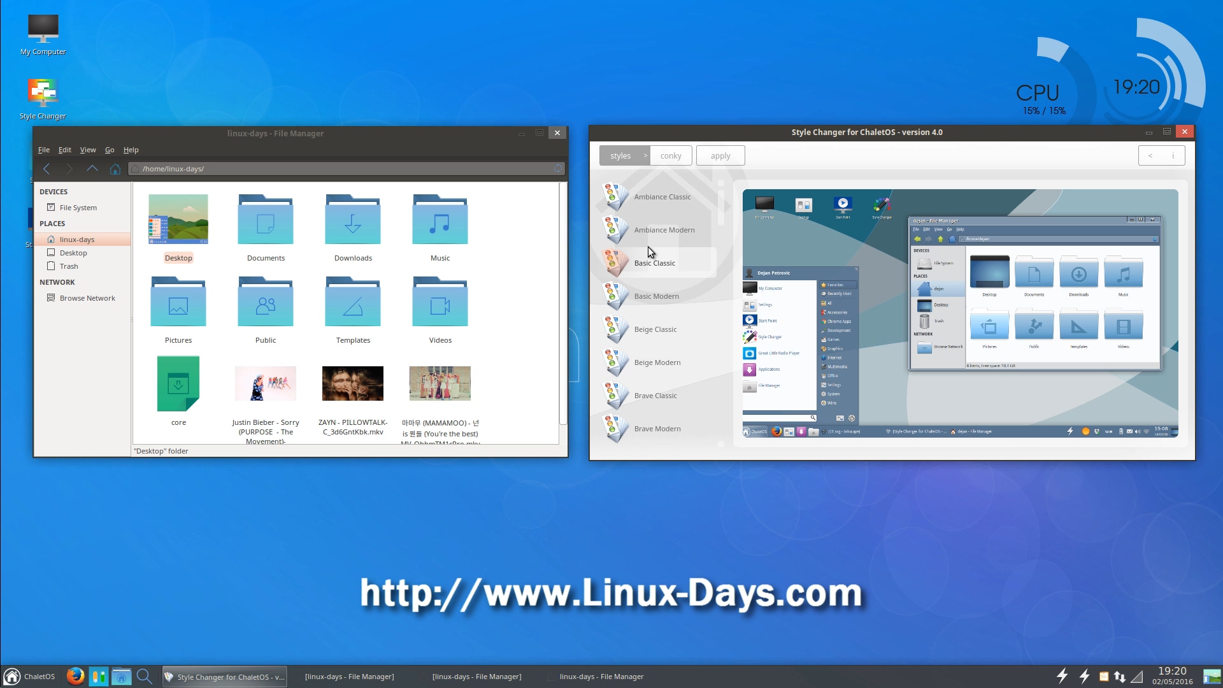The image size is (1223, 688).
Task: Open the Public folder
Action: click(x=266, y=310)
